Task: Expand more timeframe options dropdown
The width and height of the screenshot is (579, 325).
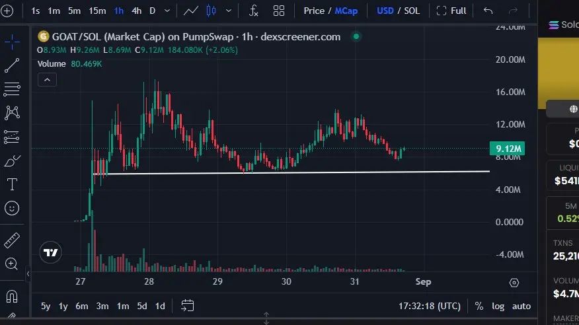Action: click(167, 11)
